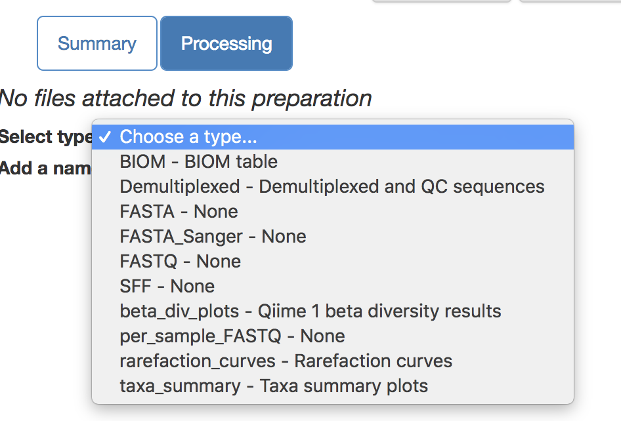Pick beta_div_plots Qiime 1 beta diversity option
The height and width of the screenshot is (421, 621).
tap(310, 311)
